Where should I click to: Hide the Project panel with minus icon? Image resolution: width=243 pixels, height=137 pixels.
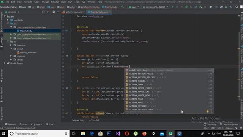pyautogui.click(x=58, y=12)
